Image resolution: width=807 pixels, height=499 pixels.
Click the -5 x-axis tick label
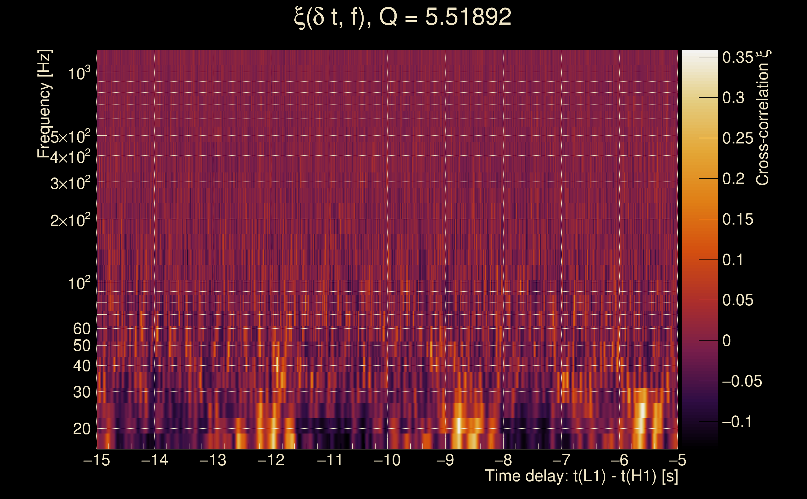pos(677,460)
